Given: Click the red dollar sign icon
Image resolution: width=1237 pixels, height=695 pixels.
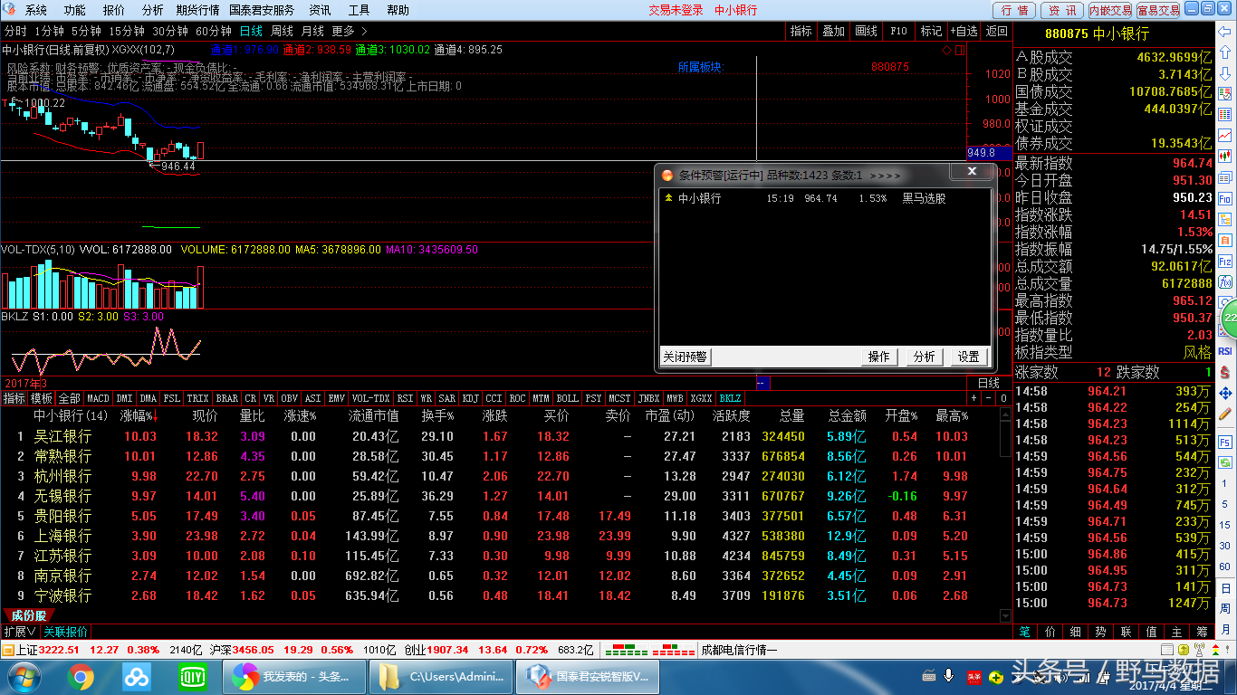Looking at the screenshot, I should click(x=1225, y=373).
